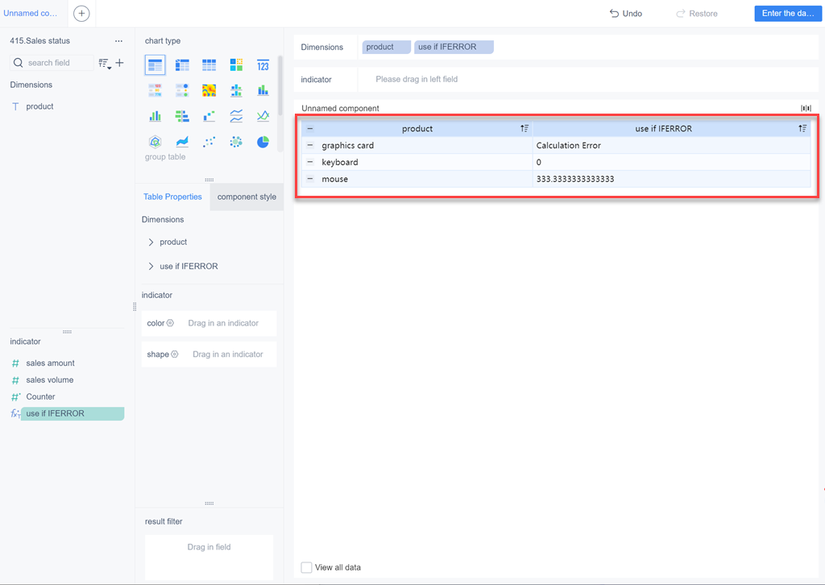Click the indicator Please drag in left field area
Screen dimensions: 825x585
[587, 80]
